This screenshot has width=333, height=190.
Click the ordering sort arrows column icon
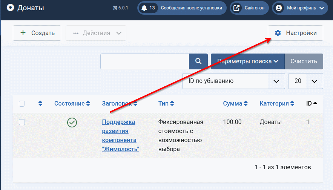[40, 103]
